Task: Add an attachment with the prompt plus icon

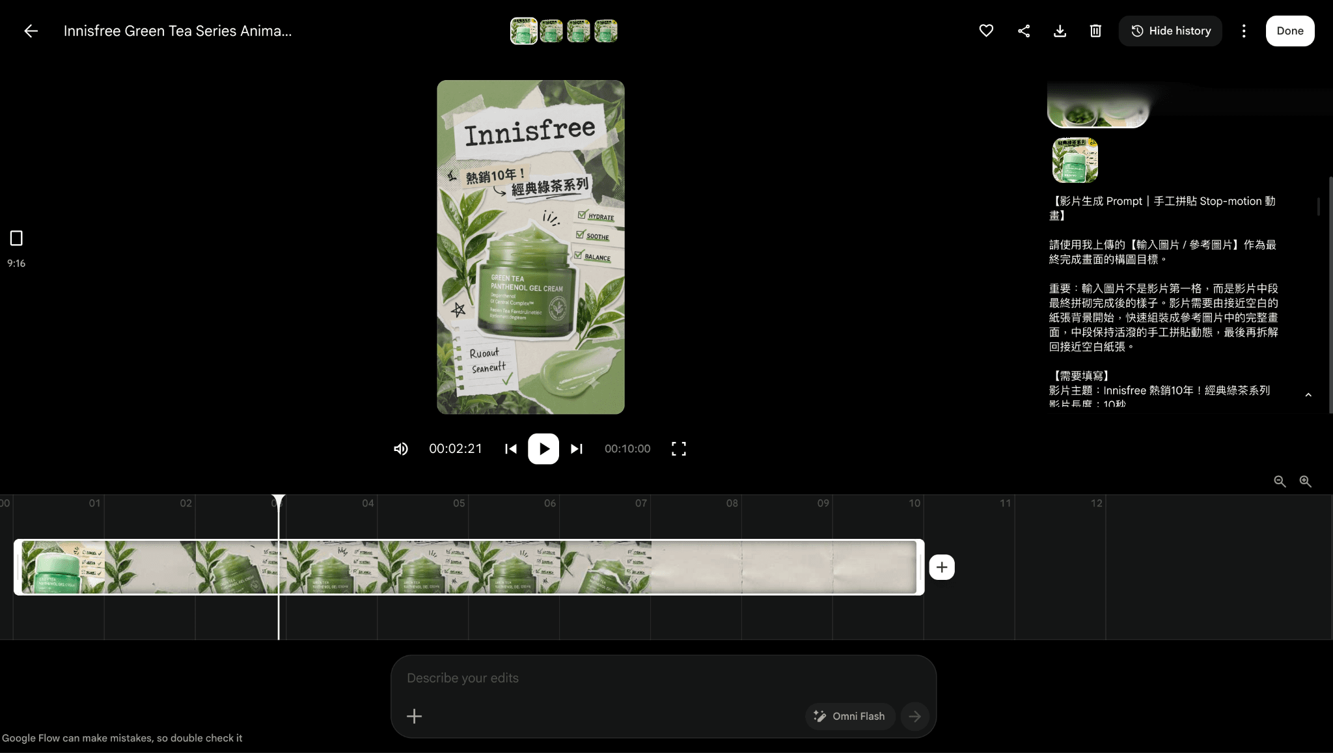Action: coord(415,717)
